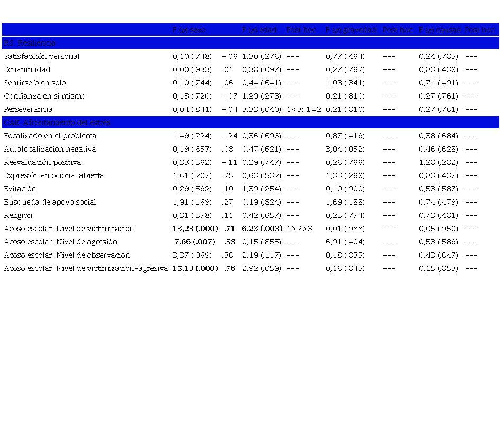Click the 'Satisfacción personal' row label

click(x=42, y=56)
